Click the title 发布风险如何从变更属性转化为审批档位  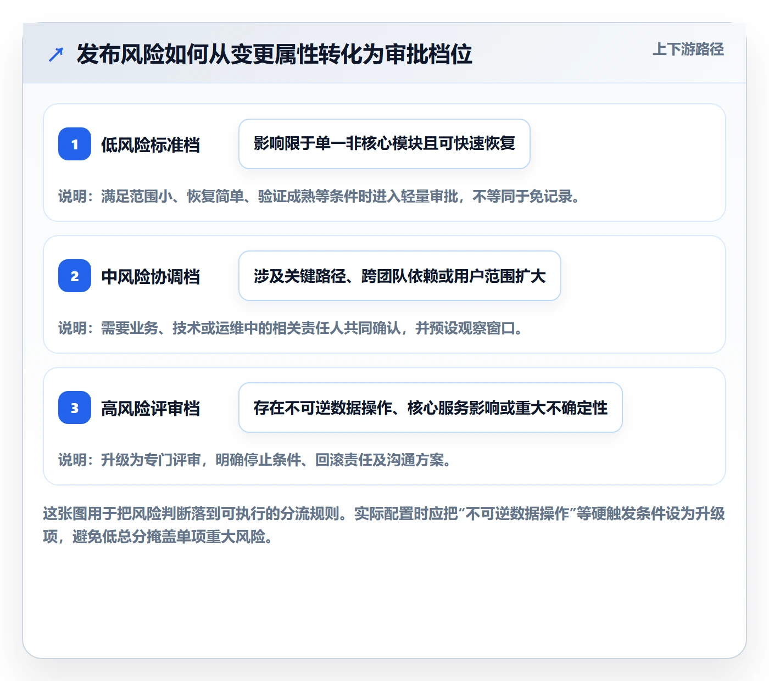pos(274,54)
